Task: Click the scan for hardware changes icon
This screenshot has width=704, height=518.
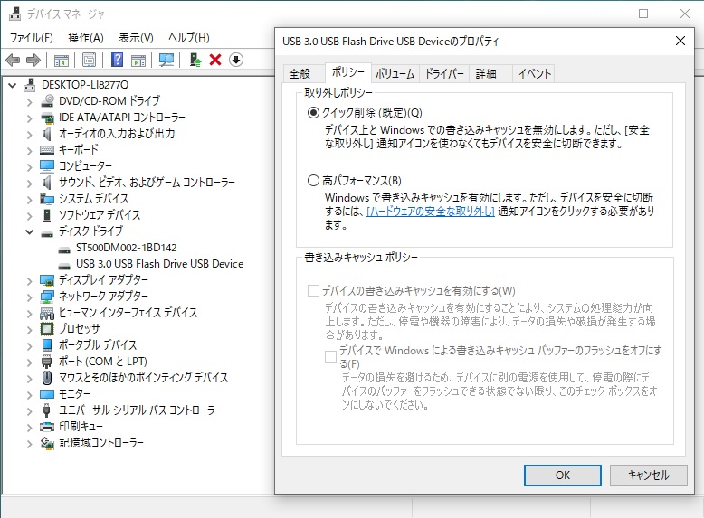Action: coord(166,60)
